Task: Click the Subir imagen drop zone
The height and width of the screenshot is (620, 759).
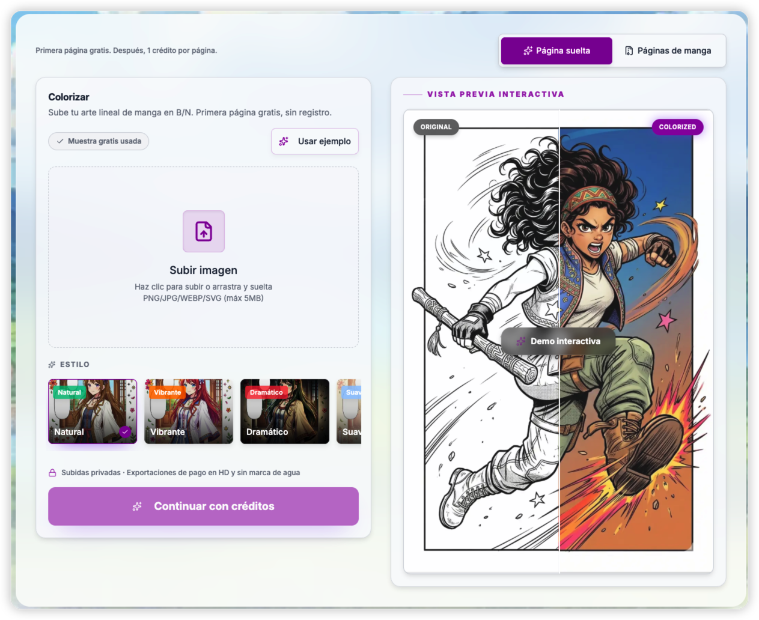Action: (x=203, y=257)
